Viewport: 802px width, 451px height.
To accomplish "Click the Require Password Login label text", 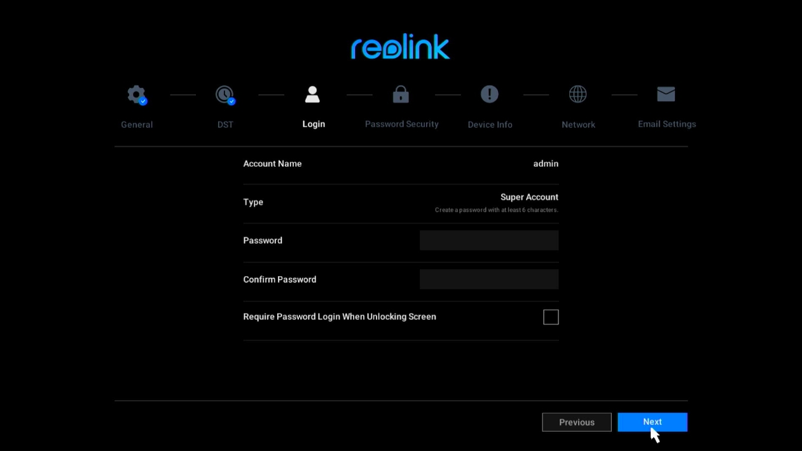I will pyautogui.click(x=340, y=317).
